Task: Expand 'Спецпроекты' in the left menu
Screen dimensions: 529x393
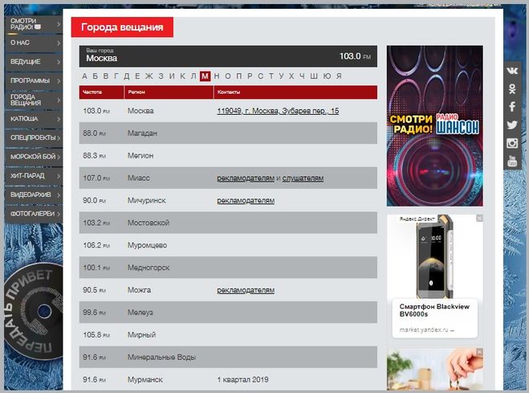Action: [x=32, y=137]
